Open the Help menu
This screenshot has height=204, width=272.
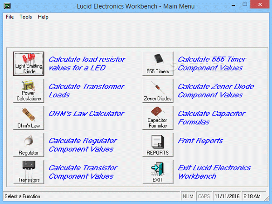tap(43, 17)
